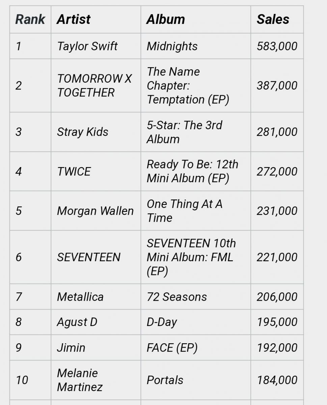Select the Taylor Swift artist cell
The image size is (327, 405).
pyautogui.click(x=96, y=46)
